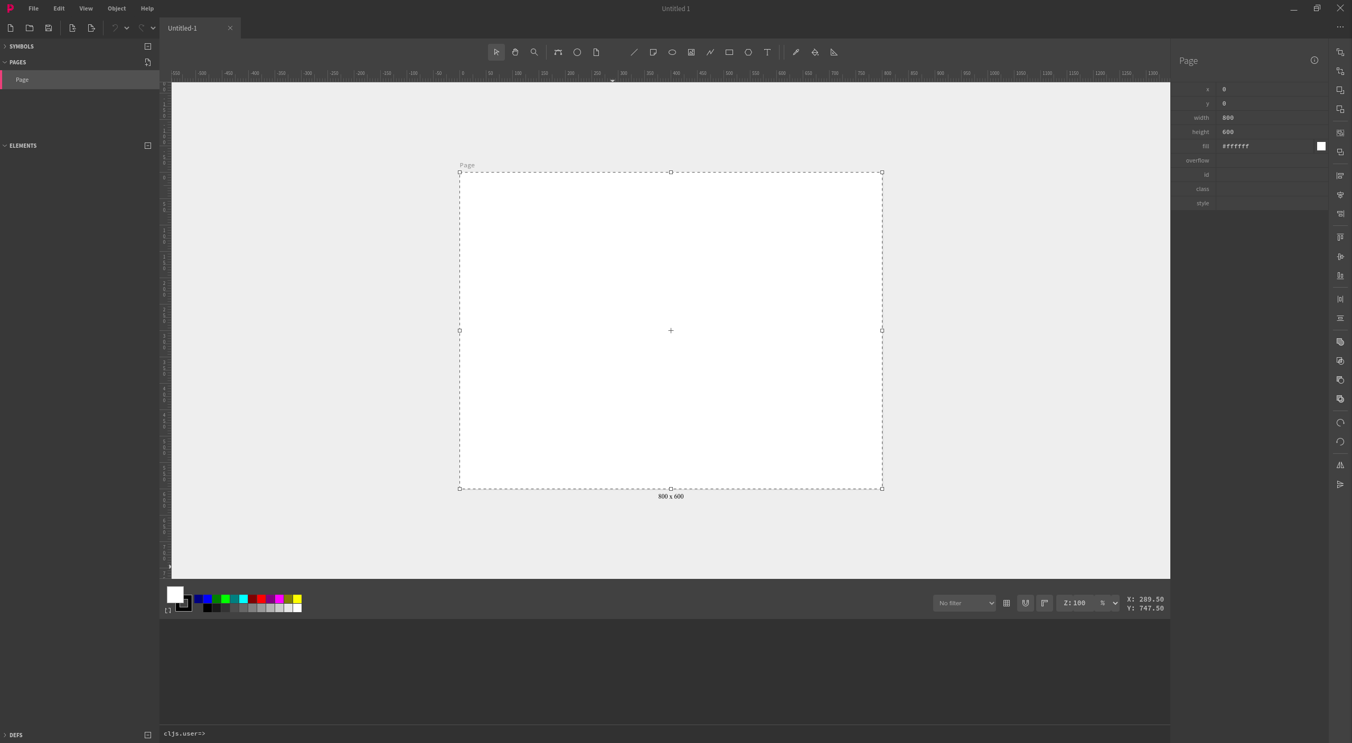
Task: Select the page tool in the toolbar
Action: 596,52
